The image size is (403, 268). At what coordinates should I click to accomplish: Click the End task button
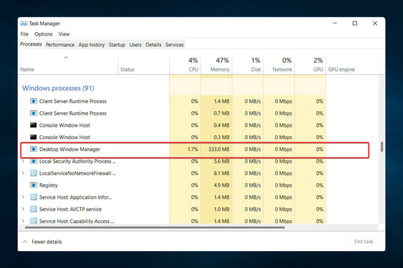(363, 241)
